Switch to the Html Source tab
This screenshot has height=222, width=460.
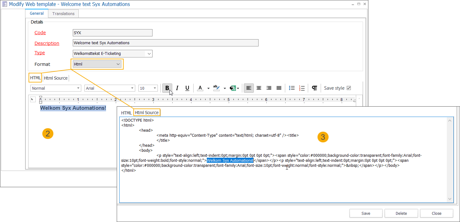[147, 112]
